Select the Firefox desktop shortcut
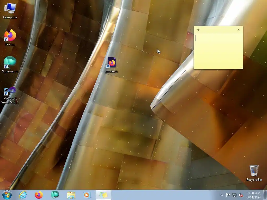The height and width of the screenshot is (200, 267). (x=10, y=37)
